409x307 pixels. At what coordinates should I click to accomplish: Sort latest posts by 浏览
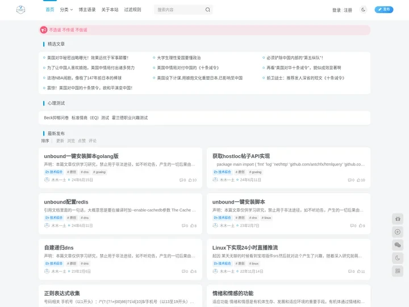[x=71, y=141]
